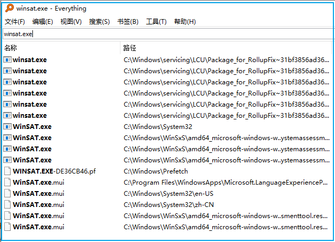Click the path starting C:\Program Files\WindowsApps

click(226, 183)
